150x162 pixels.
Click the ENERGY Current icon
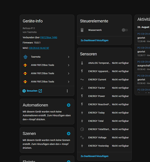[82, 80]
